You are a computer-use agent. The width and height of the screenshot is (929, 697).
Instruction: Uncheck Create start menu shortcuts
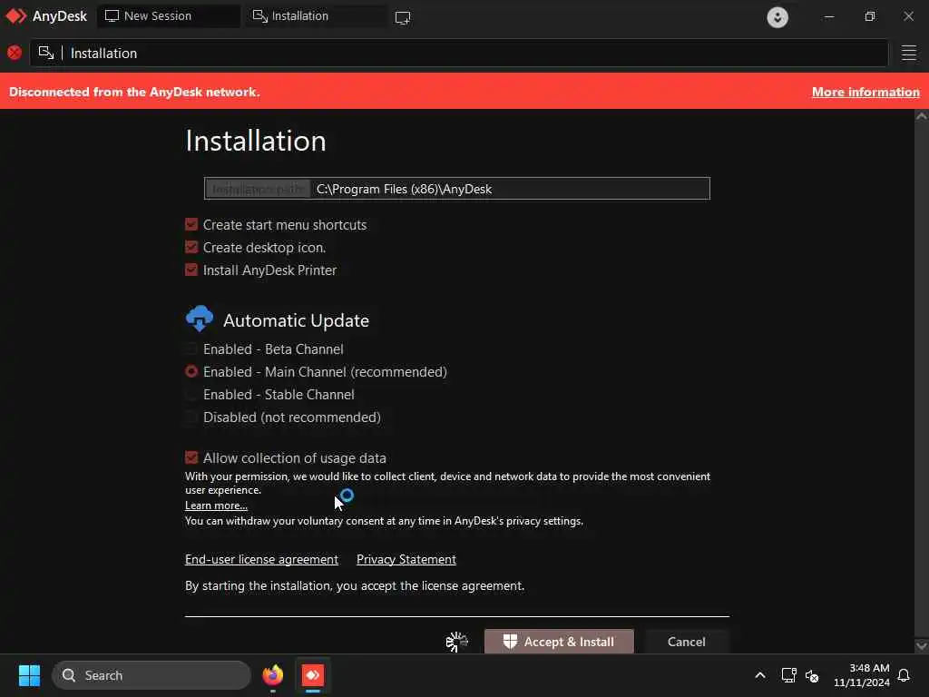(x=191, y=224)
